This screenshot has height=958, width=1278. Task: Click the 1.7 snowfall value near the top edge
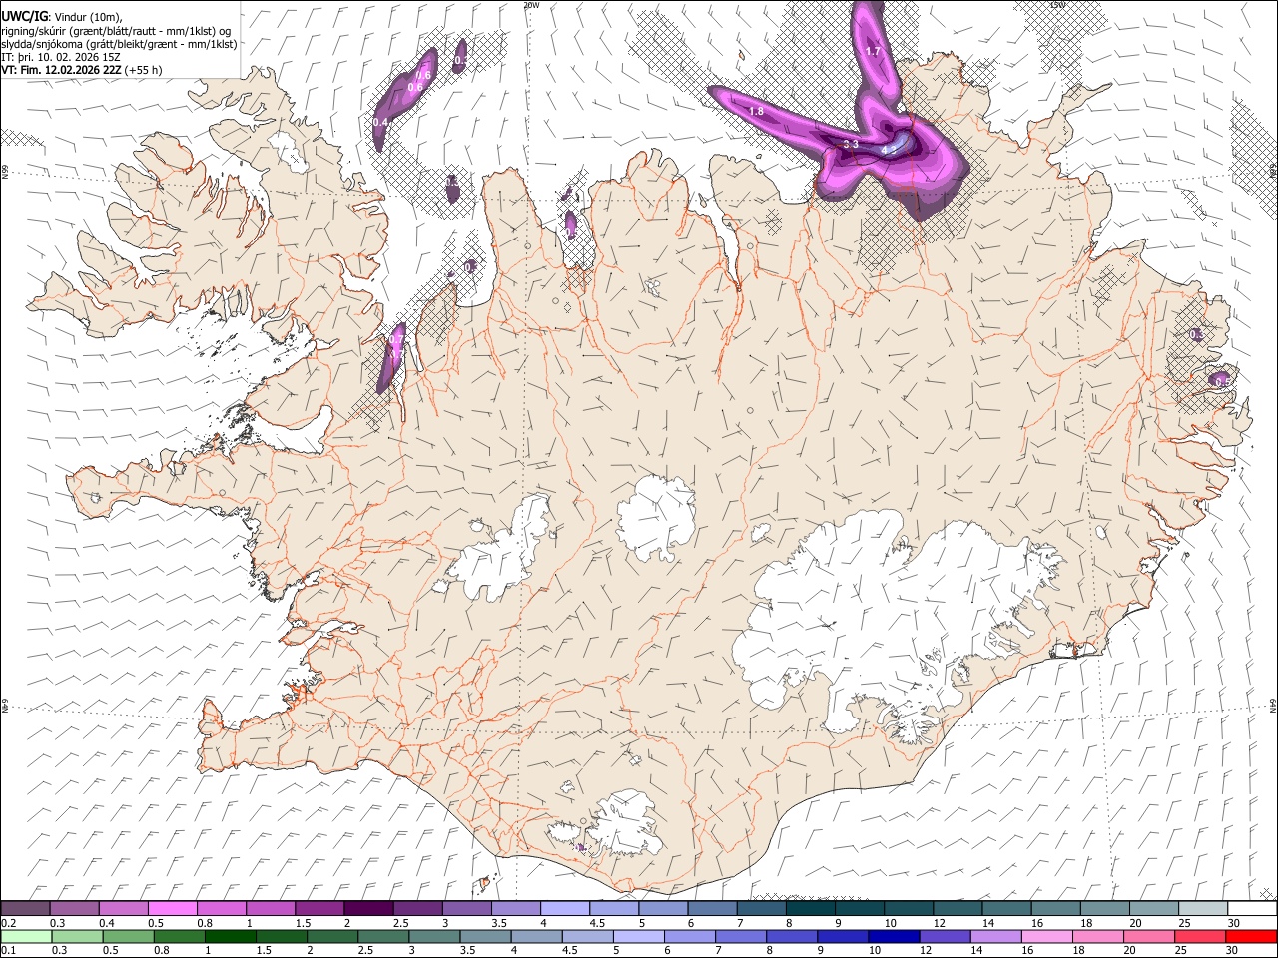tap(873, 51)
